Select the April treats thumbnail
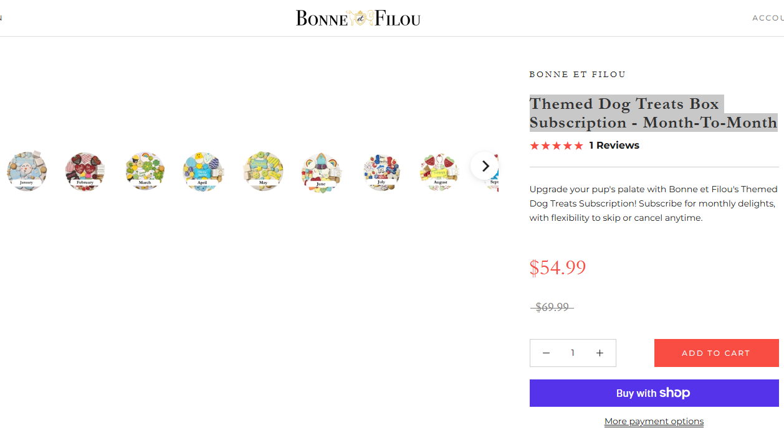784x441 pixels. point(203,171)
